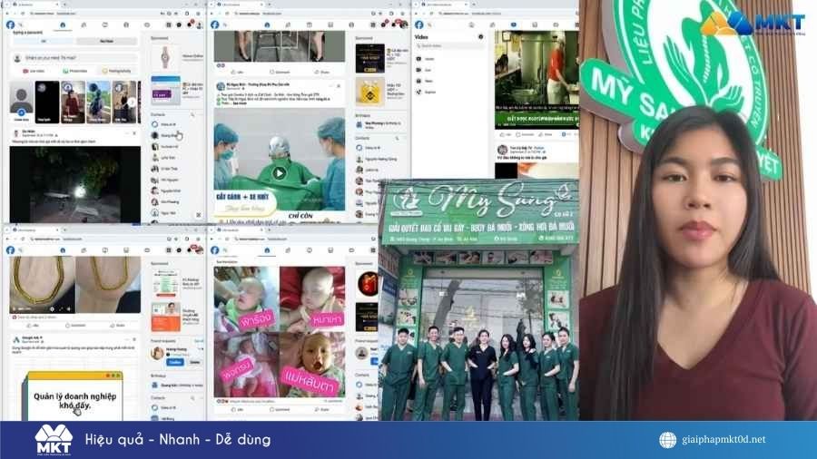Open options menu on night photo post
The height and width of the screenshot is (459, 817).
pyautogui.click(x=127, y=133)
